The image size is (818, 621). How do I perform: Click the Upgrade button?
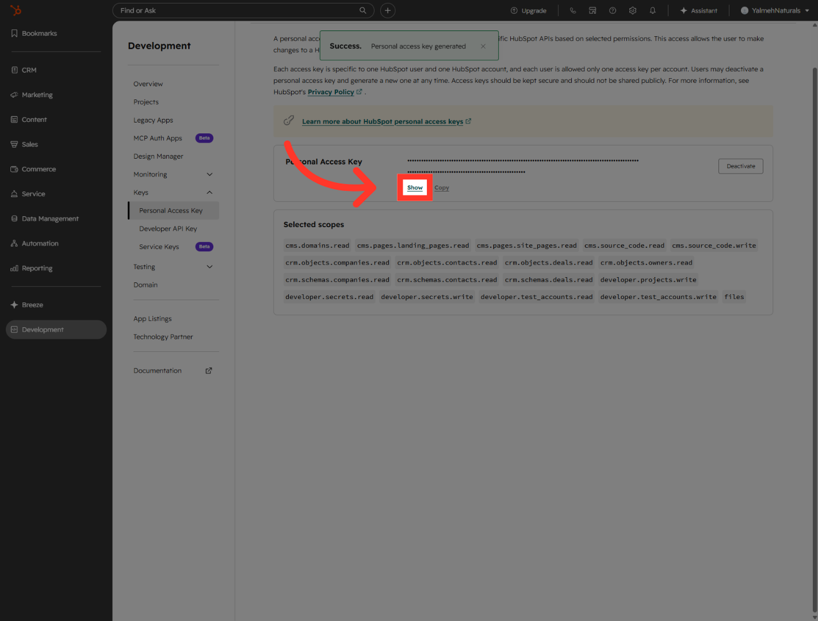click(x=529, y=10)
